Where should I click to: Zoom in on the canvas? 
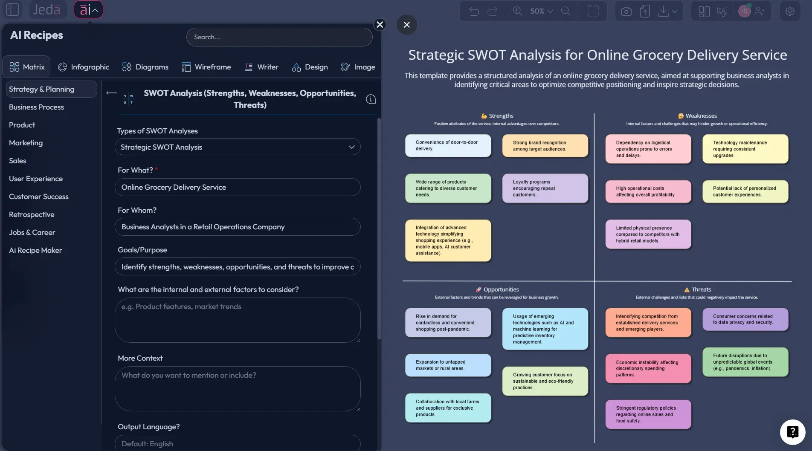(x=517, y=11)
